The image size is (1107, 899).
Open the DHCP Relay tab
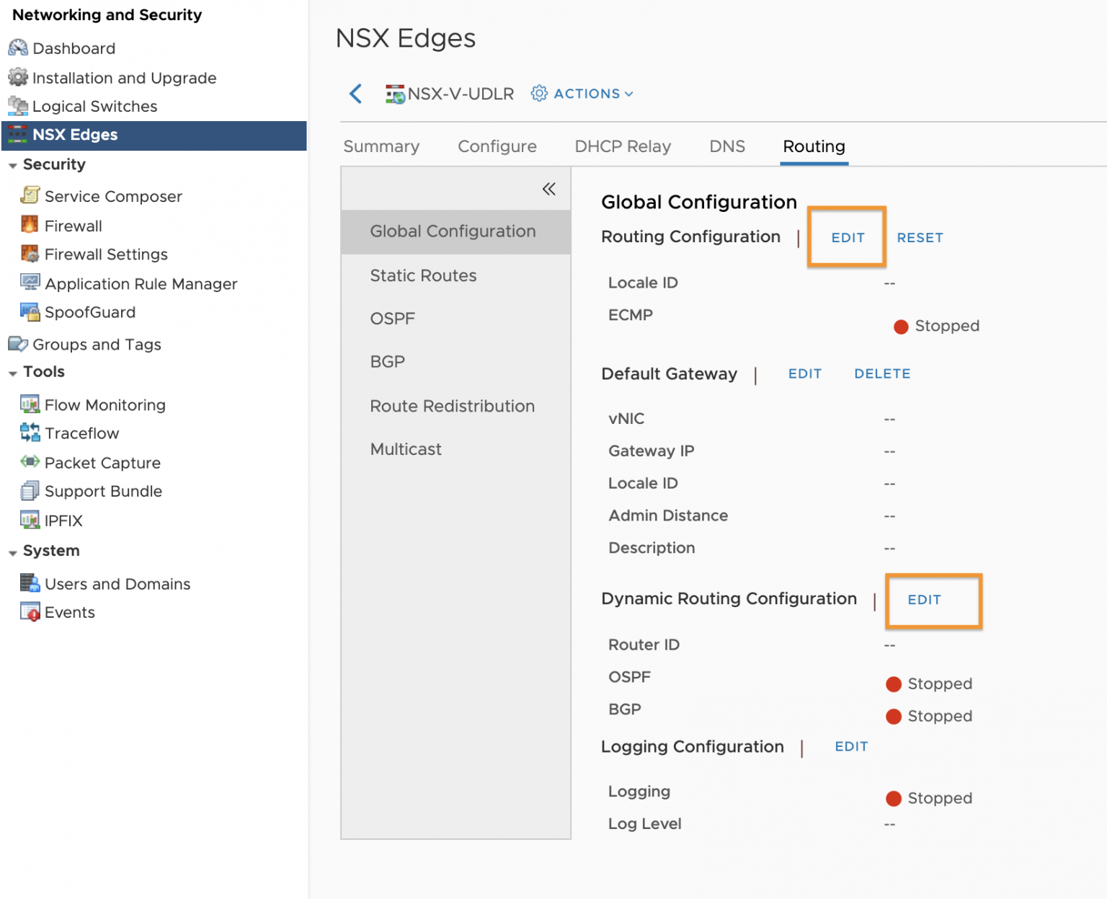coord(622,146)
